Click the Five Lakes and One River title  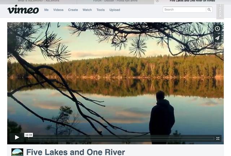pos(75,152)
